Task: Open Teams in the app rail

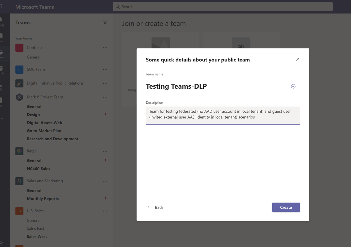Action: pyautogui.click(x=2, y=54)
